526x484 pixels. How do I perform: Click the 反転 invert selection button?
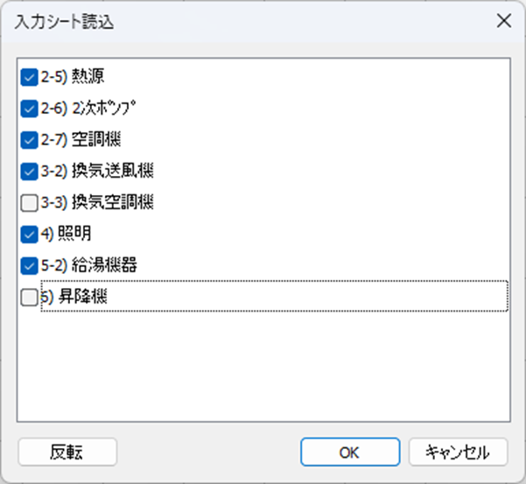click(x=67, y=452)
